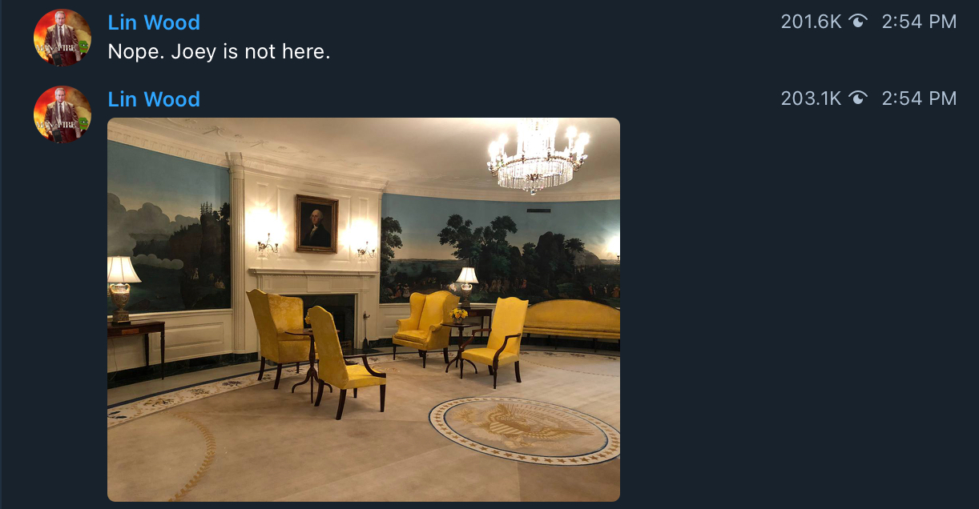Click the eye views icon next to 201.6K
The height and width of the screenshot is (509, 979).
coord(859,22)
